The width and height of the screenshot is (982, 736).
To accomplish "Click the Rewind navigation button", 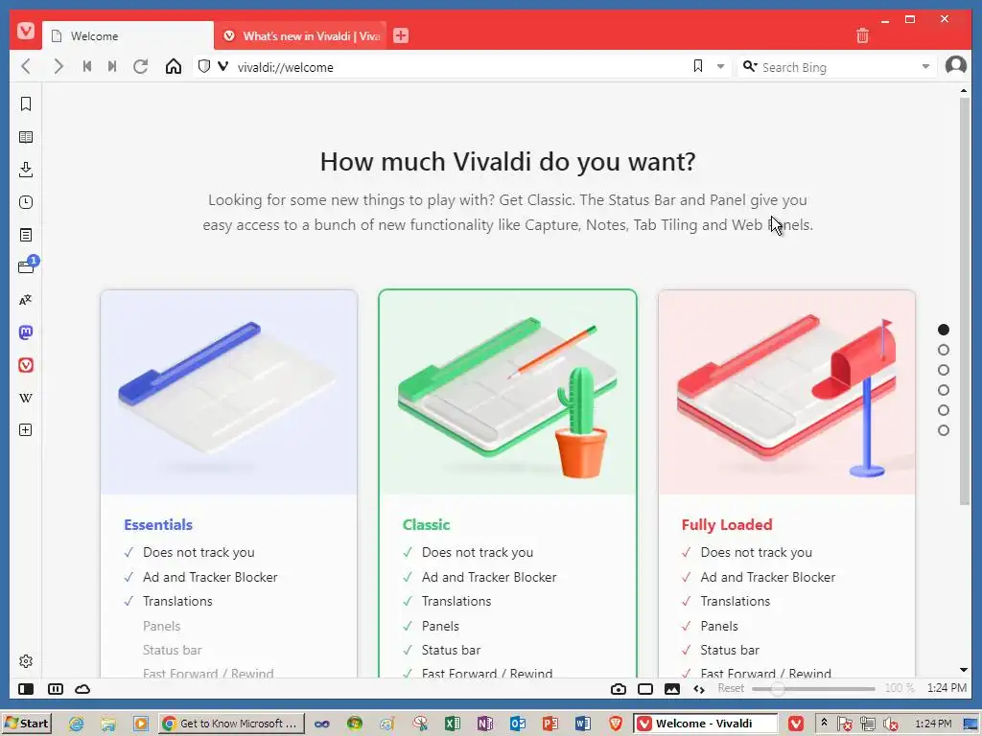I will [87, 66].
